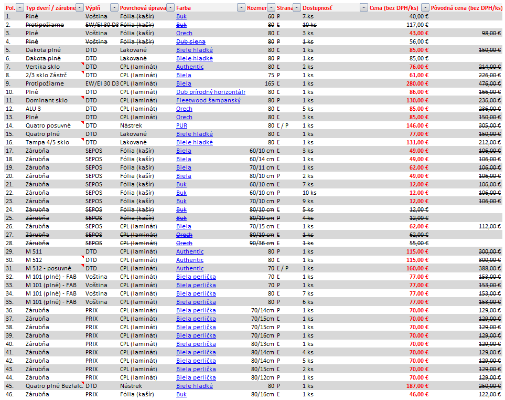The image size is (505, 400).
Task: Select the 46,00 € price cell
Action: (418, 394)
